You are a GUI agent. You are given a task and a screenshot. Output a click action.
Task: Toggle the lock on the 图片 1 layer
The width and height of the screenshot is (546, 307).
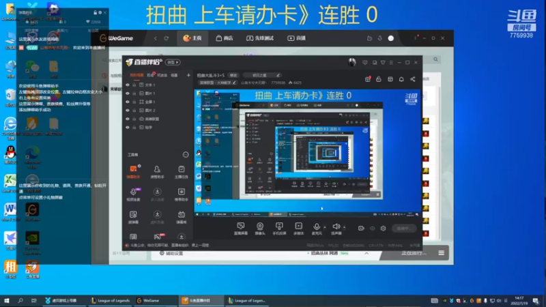(134, 93)
